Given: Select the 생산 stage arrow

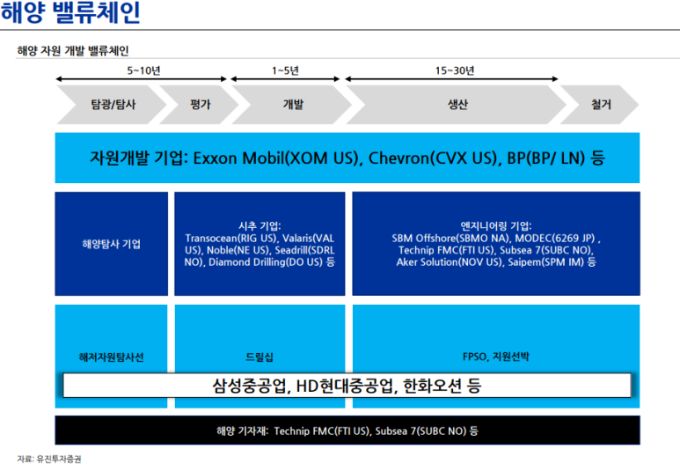Looking at the screenshot, I should [457, 105].
